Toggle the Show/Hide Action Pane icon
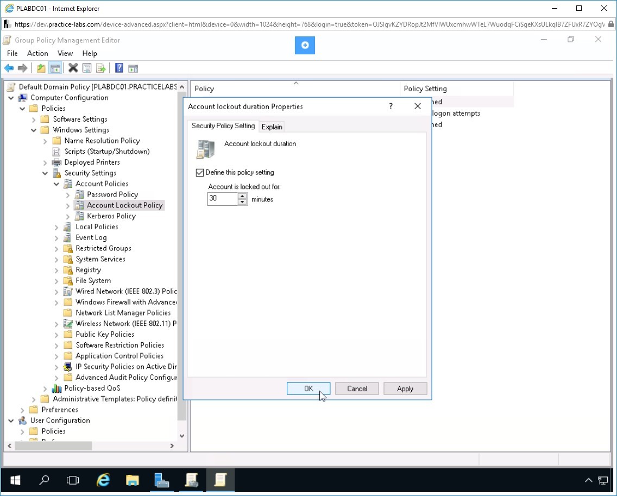The height and width of the screenshot is (496, 617). coord(133,68)
